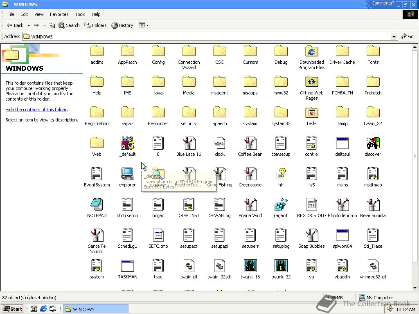
Task: Expand the Address bar dropdown
Action: pos(394,36)
